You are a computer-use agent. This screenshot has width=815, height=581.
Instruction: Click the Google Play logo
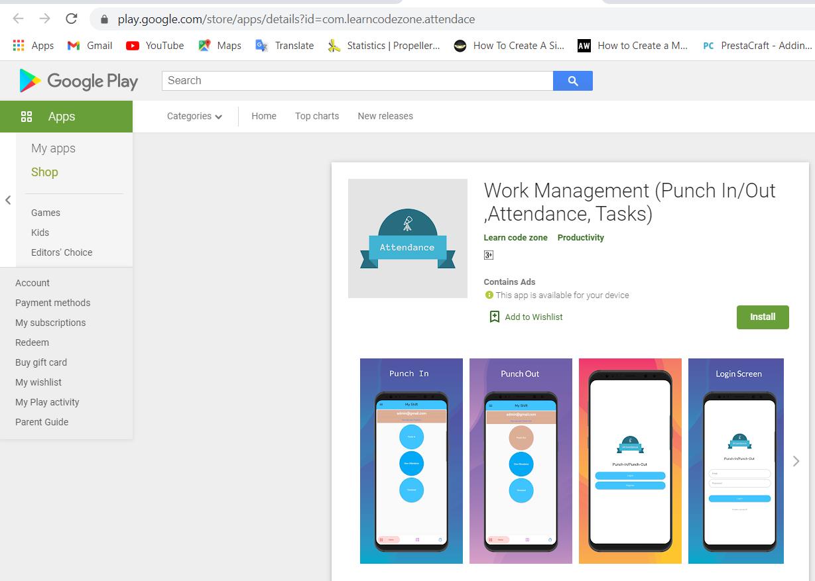(x=79, y=81)
